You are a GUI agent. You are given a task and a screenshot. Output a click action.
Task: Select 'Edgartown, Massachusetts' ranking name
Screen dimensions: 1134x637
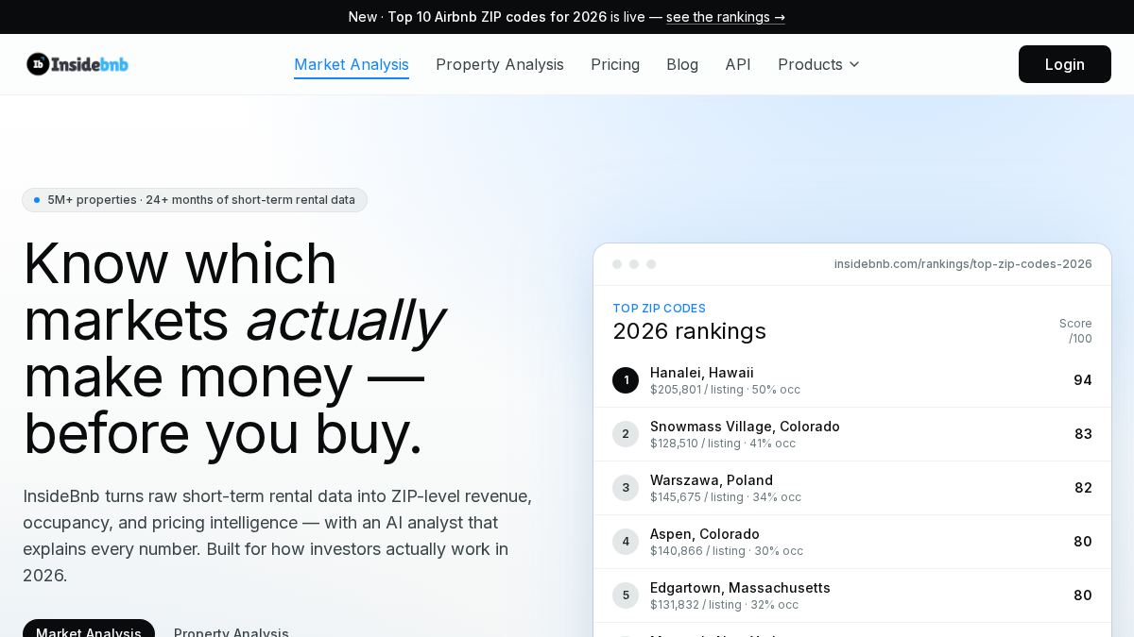[x=740, y=588]
